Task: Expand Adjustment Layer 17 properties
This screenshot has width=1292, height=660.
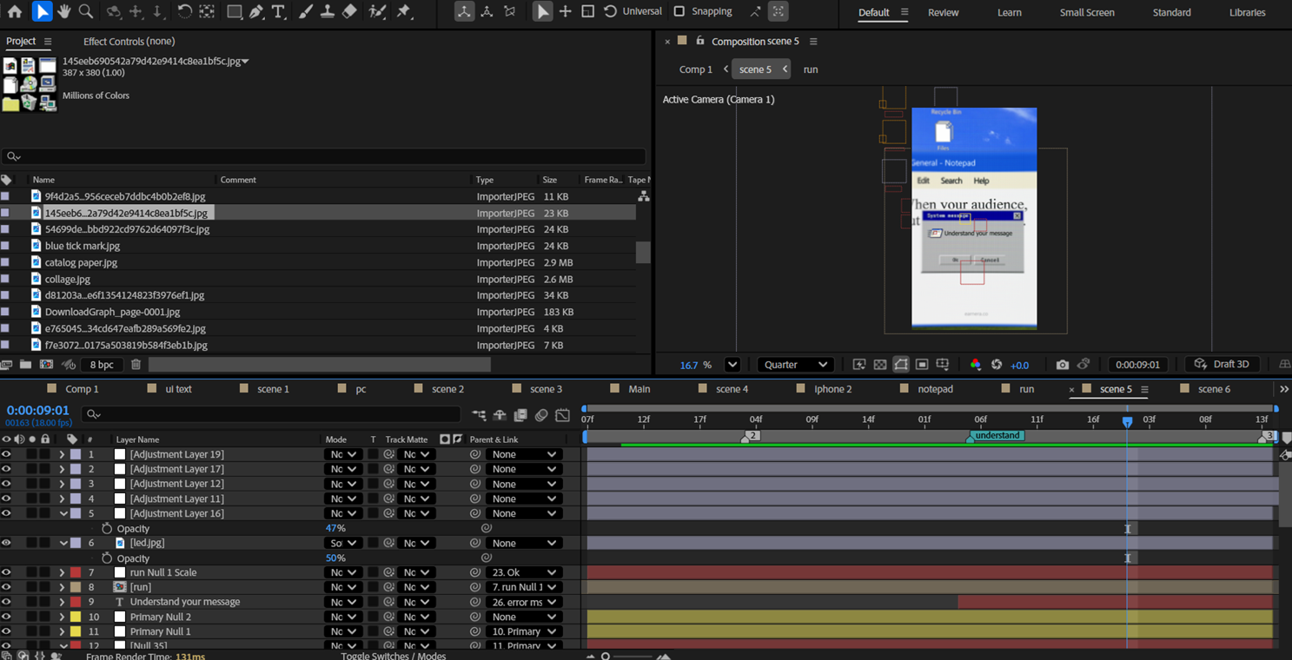Action: coord(62,469)
